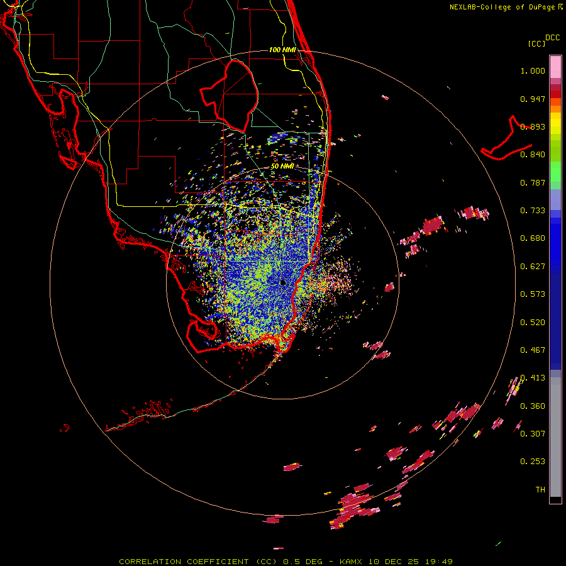Click the 0.360 value on color scale

click(x=533, y=406)
